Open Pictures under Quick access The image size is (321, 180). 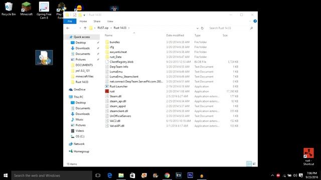(81, 59)
